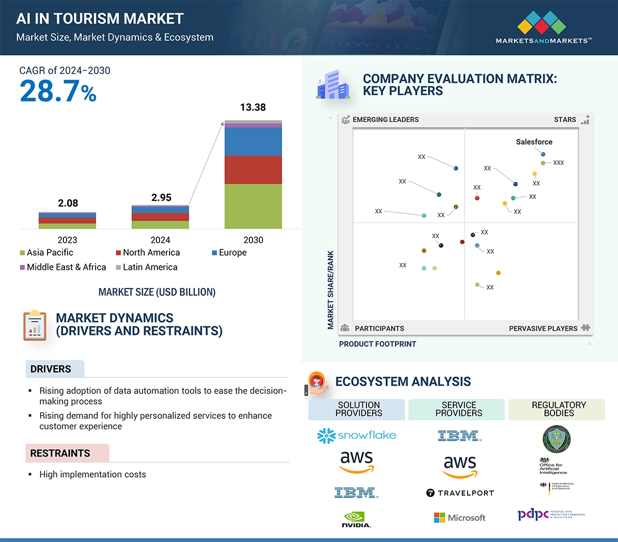Click the Ecosystem Analysis person icon
Screen dimensions: 618x542
[x=317, y=382]
